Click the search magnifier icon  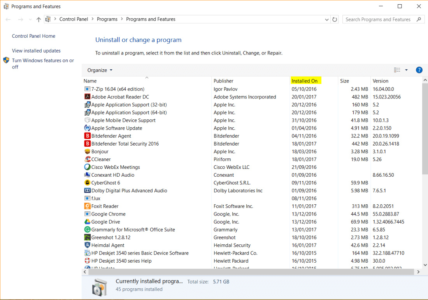click(419, 19)
